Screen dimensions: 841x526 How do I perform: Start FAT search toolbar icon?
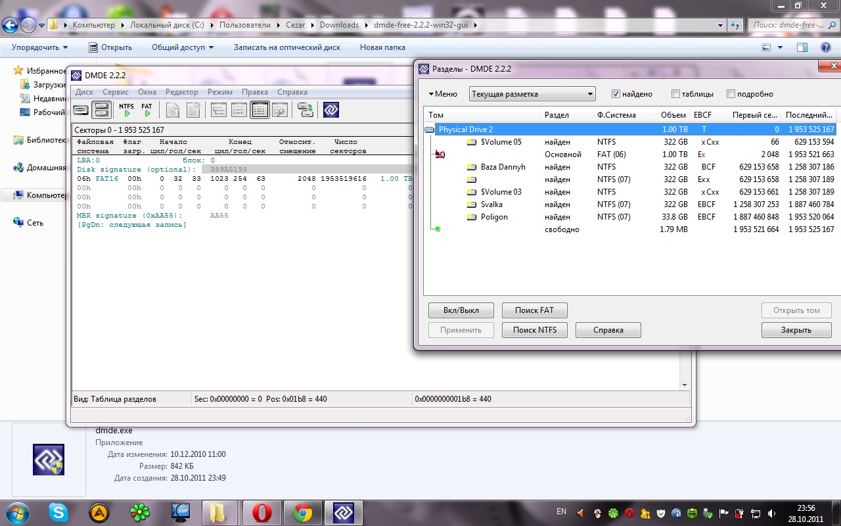coord(147,110)
